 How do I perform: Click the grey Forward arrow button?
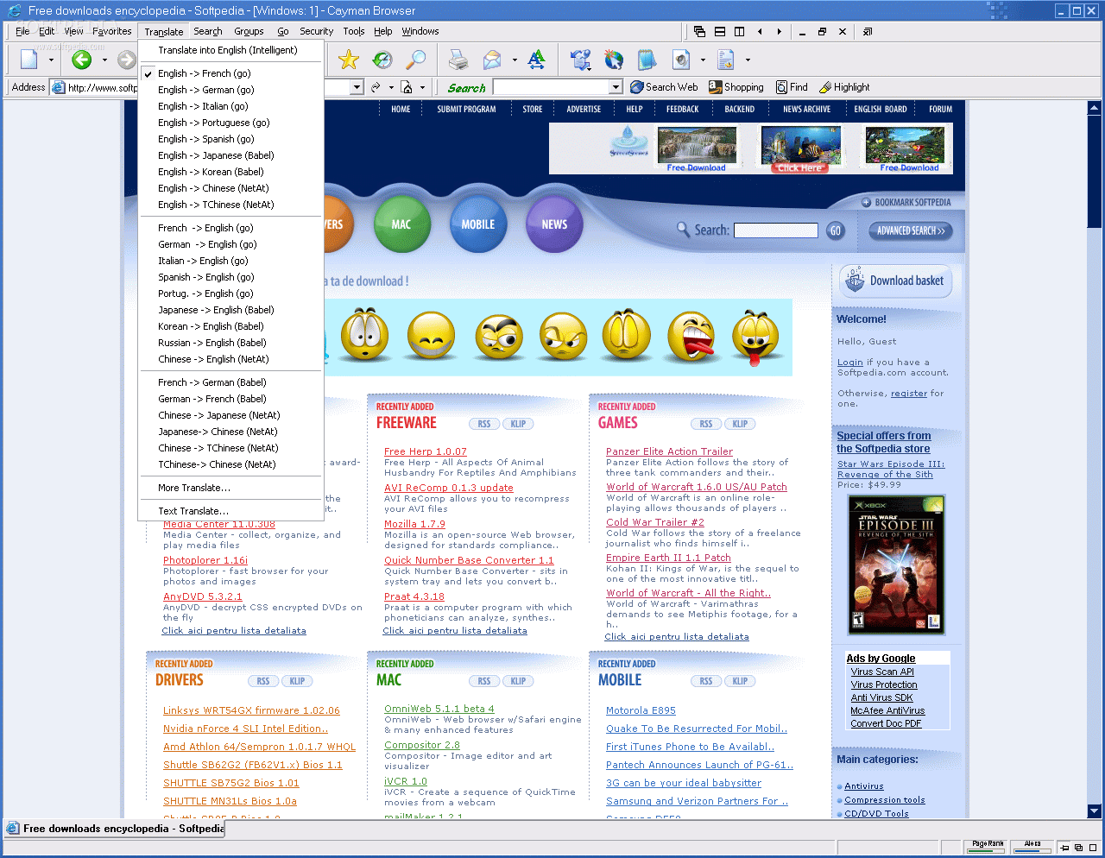tap(127, 60)
